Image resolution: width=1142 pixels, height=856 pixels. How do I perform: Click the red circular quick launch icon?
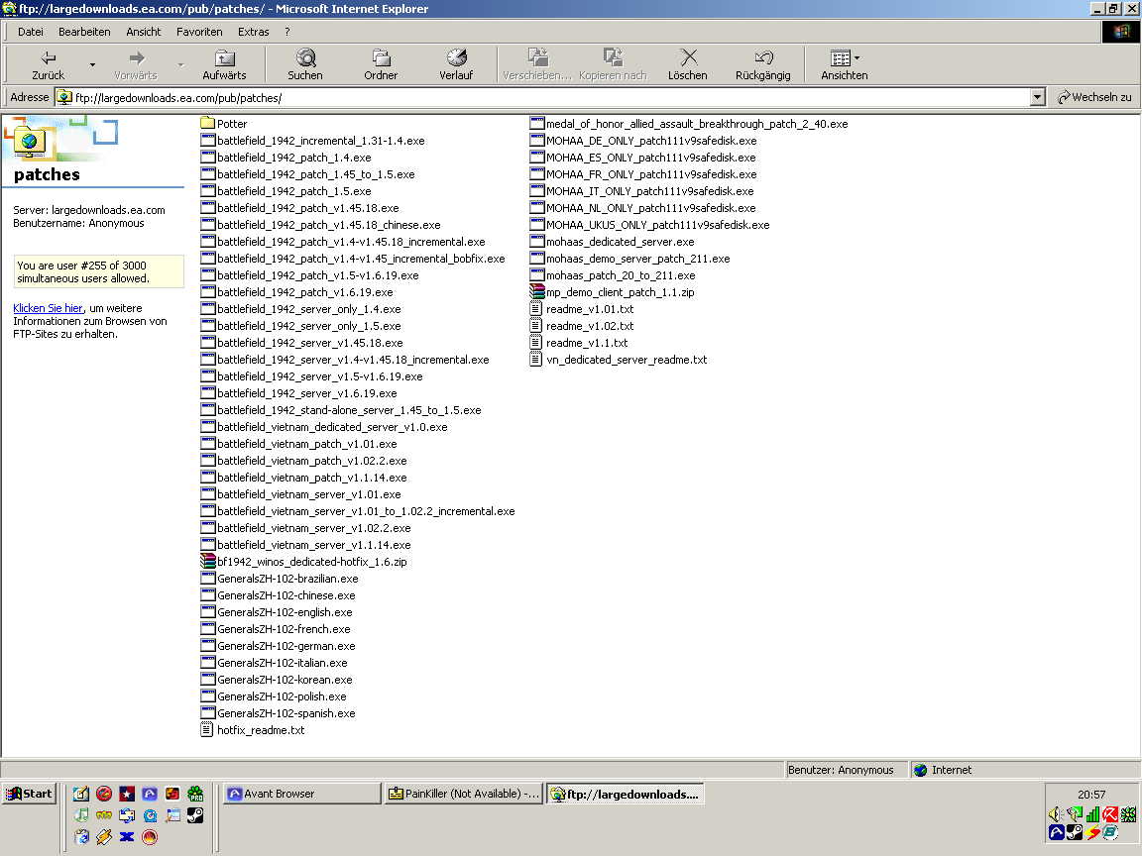click(104, 794)
